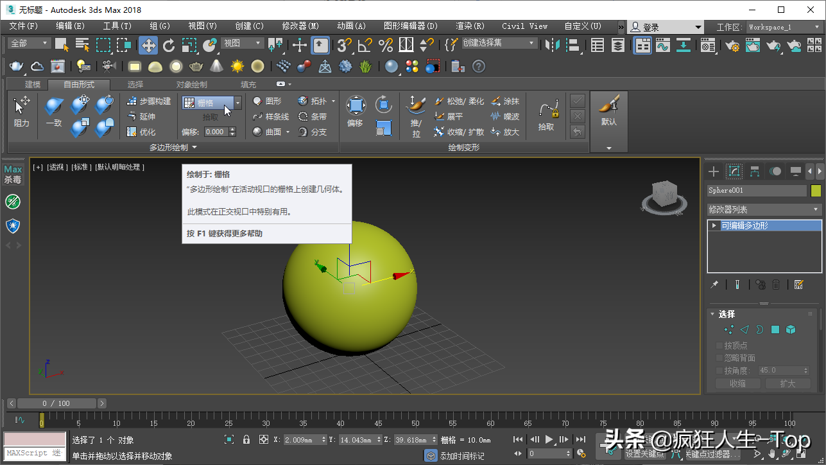Viewport: 826px width, 465px height.
Task: Click the sun light icon
Action: point(237,66)
